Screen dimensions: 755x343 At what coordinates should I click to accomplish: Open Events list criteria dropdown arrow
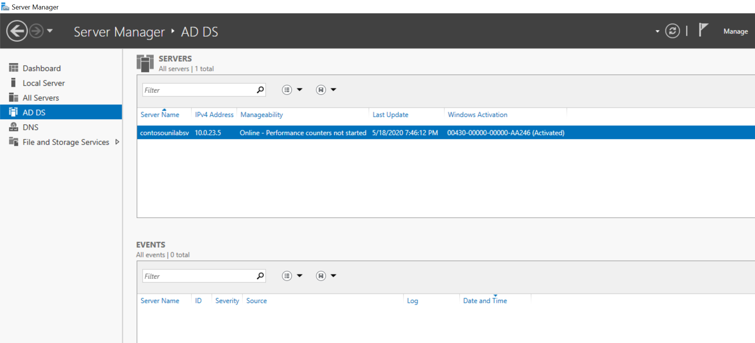coord(300,276)
